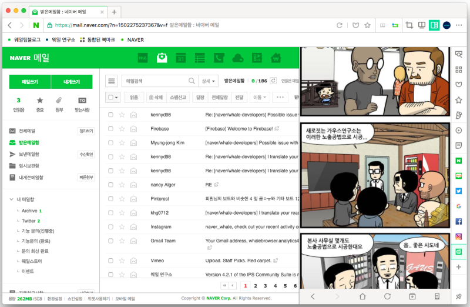Open Instagram from the sidebar

[x=459, y=236]
